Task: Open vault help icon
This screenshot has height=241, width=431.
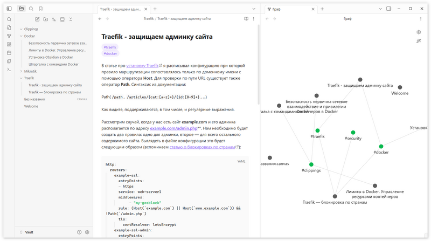Action: coord(79,232)
